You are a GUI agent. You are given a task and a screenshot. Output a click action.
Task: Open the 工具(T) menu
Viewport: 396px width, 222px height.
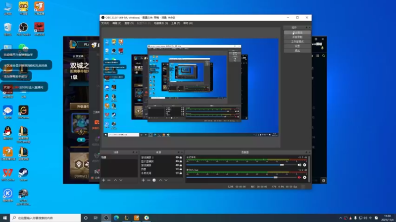tap(176, 23)
